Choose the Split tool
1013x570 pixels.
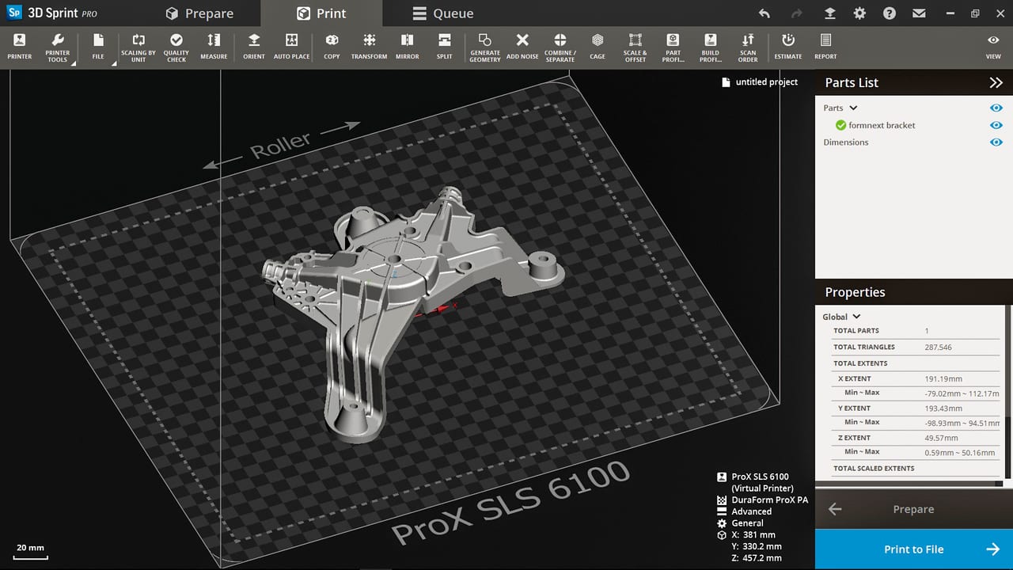(445, 46)
